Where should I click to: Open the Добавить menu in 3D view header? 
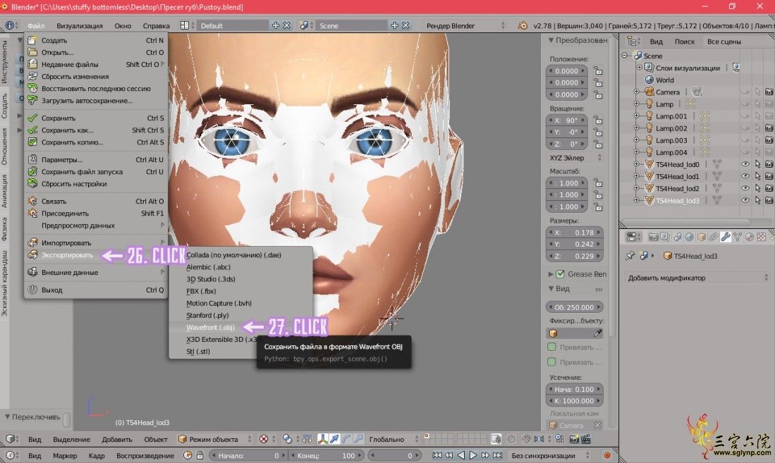point(117,439)
